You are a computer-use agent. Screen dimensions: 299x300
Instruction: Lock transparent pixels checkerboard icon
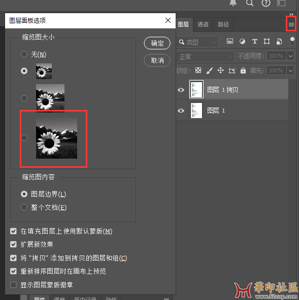198,70
